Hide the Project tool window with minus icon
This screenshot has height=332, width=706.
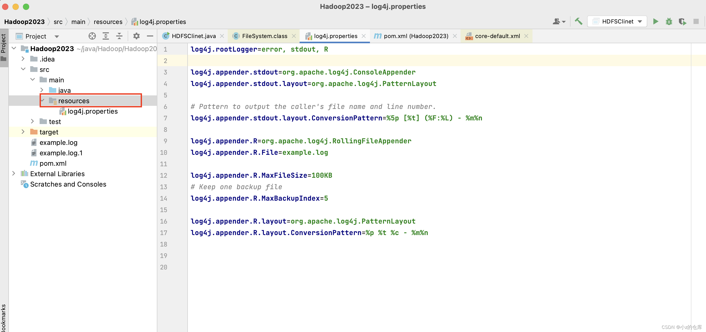click(x=150, y=36)
